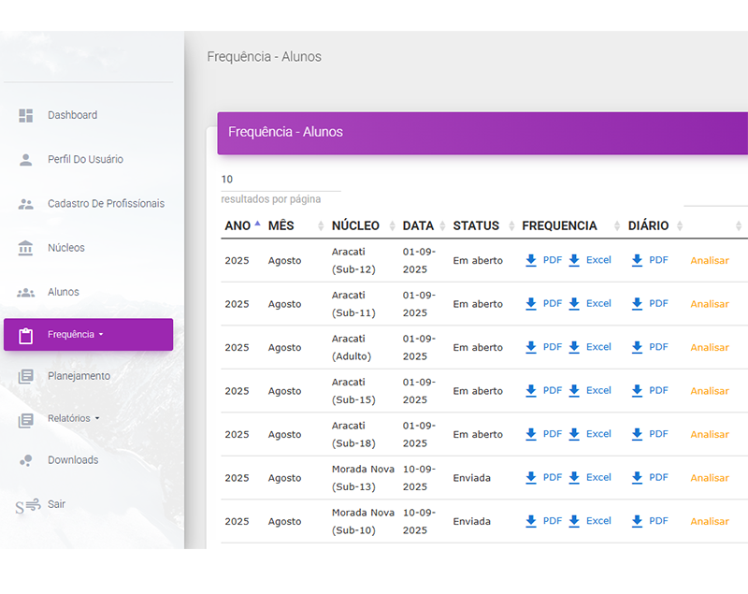The width and height of the screenshot is (748, 594).
Task: Sort table by ANO column
Action: 239,225
